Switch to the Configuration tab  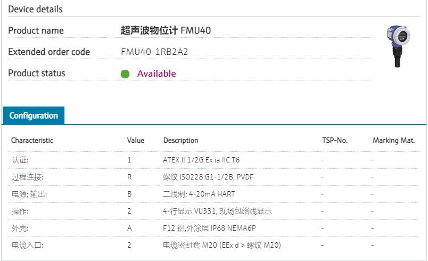34,116
